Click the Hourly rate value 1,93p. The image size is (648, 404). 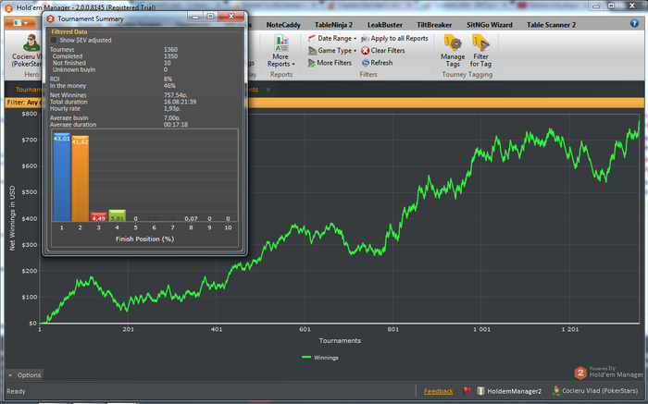click(x=172, y=108)
